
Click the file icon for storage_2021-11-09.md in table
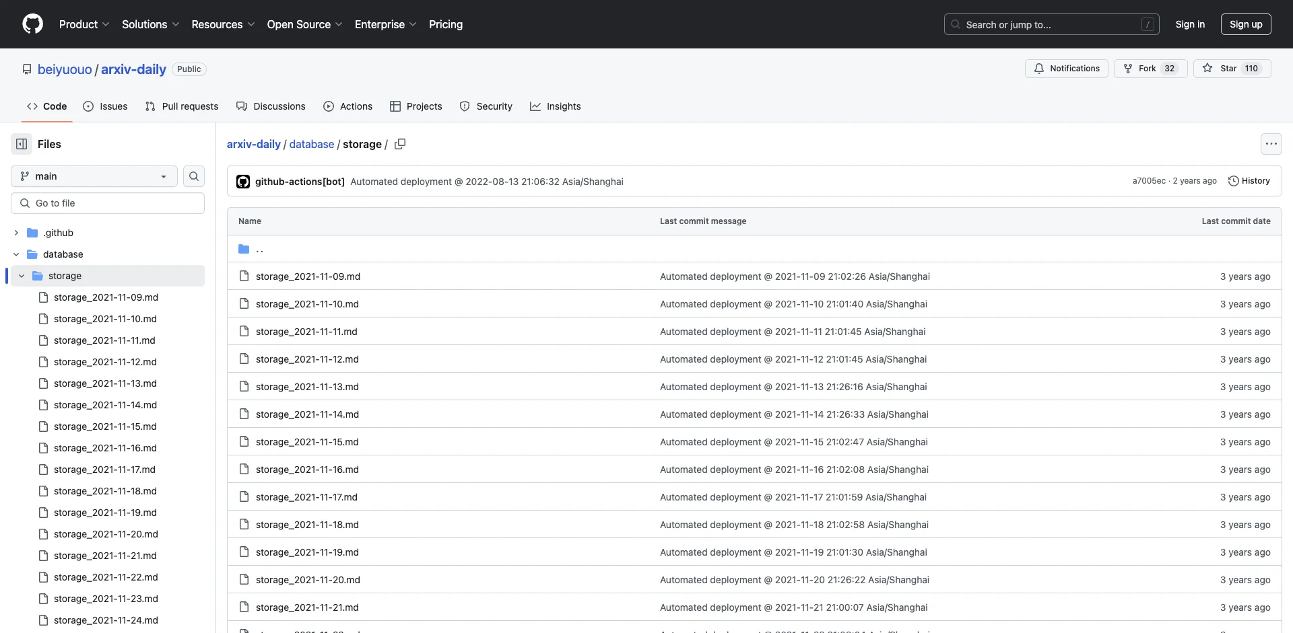coord(244,276)
